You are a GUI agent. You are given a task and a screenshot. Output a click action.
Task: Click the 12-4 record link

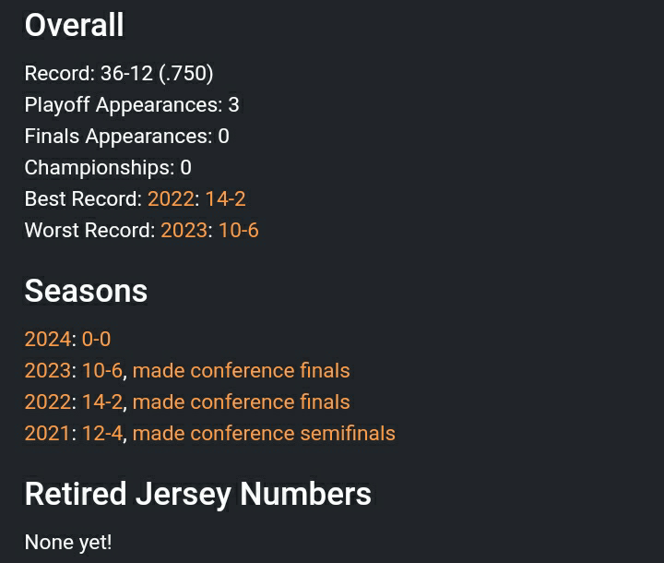tap(101, 434)
